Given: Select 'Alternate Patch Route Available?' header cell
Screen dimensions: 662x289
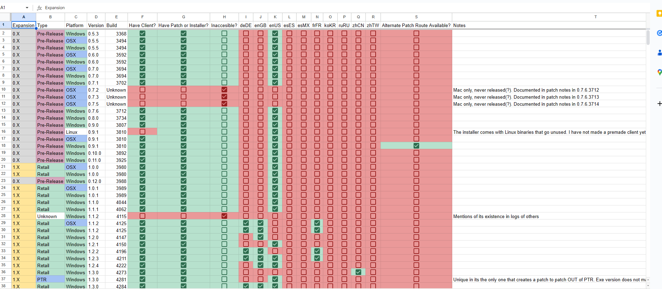Looking at the screenshot, I should [416, 25].
